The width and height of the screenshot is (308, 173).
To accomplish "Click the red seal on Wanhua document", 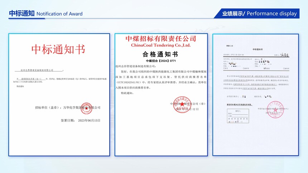I will (x=86, y=108).
